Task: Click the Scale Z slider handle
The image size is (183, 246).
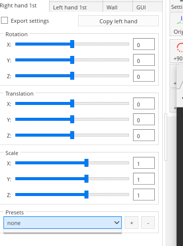Action: [87, 195]
